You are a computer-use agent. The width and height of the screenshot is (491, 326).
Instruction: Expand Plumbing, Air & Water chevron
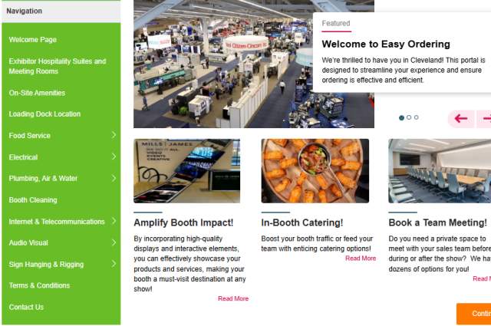tap(114, 178)
